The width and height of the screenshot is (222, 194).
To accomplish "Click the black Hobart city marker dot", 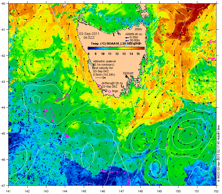I will (126, 76).
